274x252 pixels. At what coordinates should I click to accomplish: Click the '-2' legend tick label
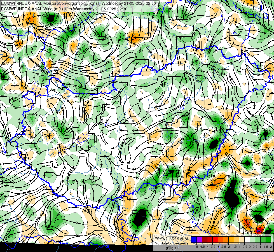point(229,247)
